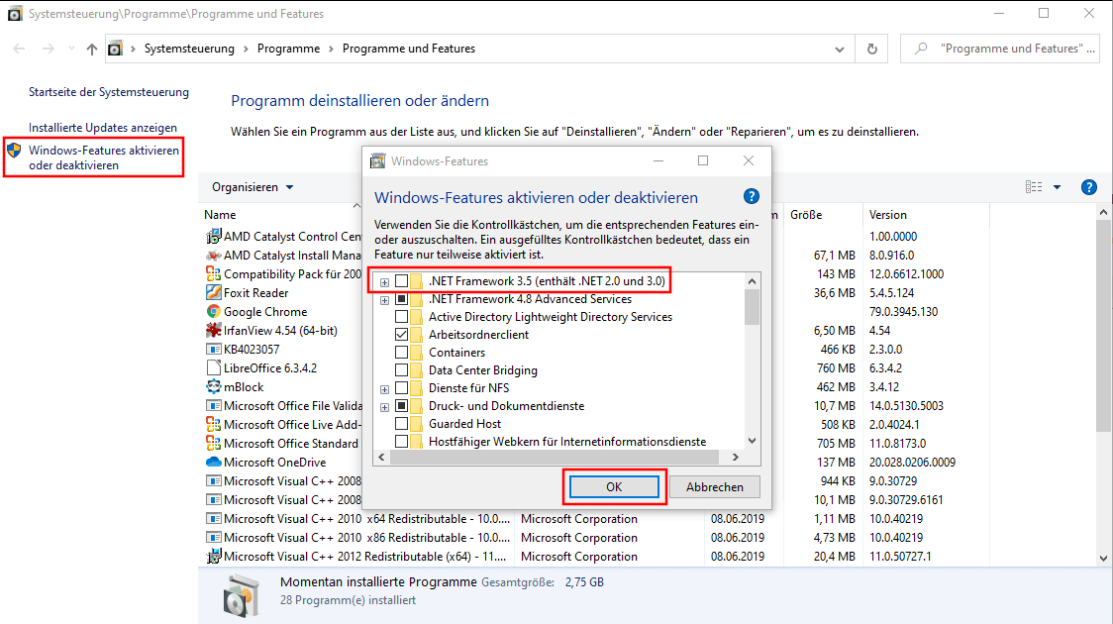
Task: Select the Compatibility Pack icon
Action: coord(213,273)
